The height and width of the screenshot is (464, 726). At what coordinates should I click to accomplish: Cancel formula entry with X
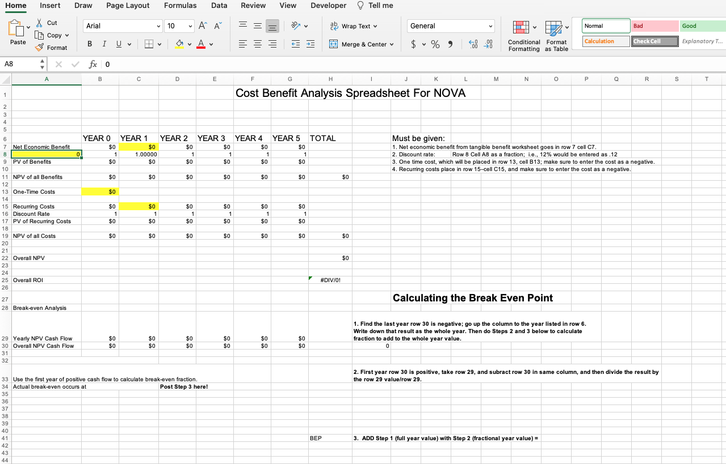click(x=58, y=64)
